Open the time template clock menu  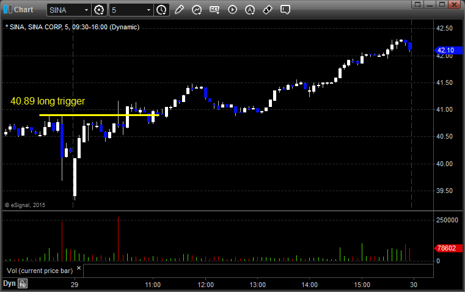161,10
